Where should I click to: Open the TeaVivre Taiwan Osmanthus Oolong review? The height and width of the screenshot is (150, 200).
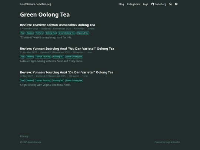pos(57,25)
